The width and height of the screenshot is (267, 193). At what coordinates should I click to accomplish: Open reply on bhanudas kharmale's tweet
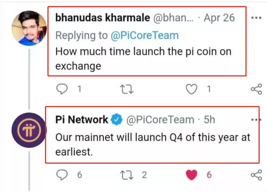pyautogui.click(x=62, y=89)
